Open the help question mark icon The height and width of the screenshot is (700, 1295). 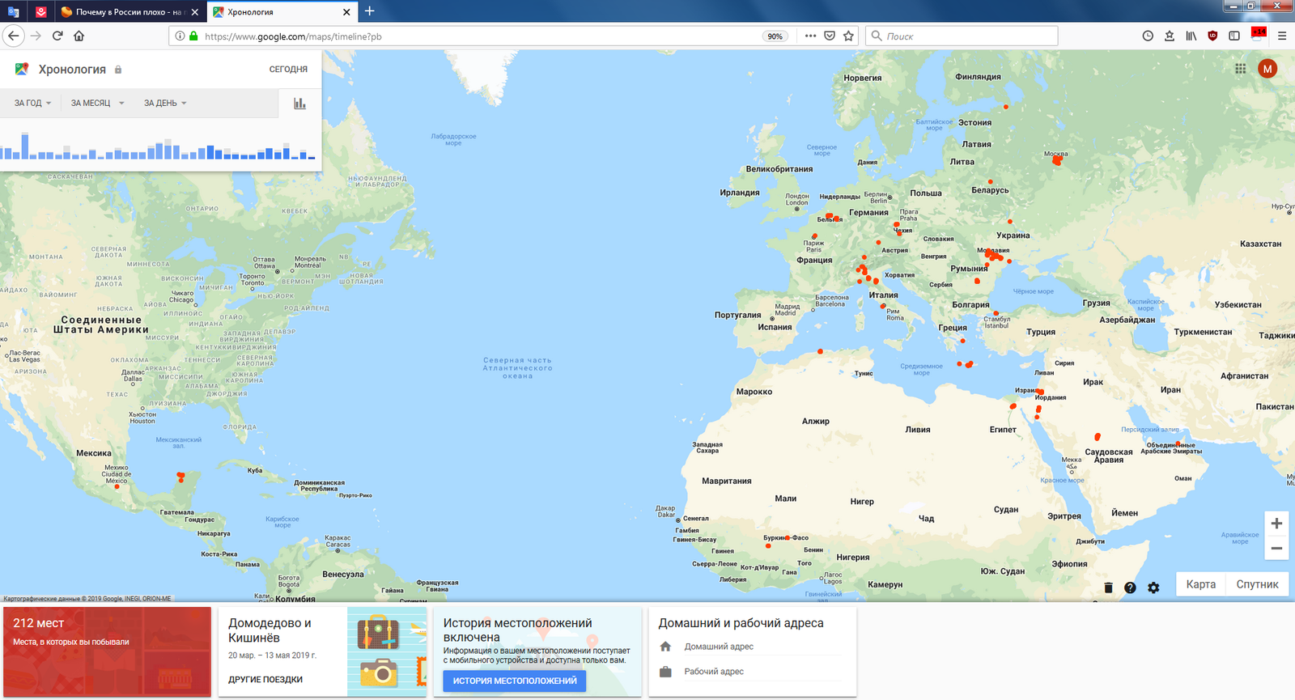(x=1130, y=588)
